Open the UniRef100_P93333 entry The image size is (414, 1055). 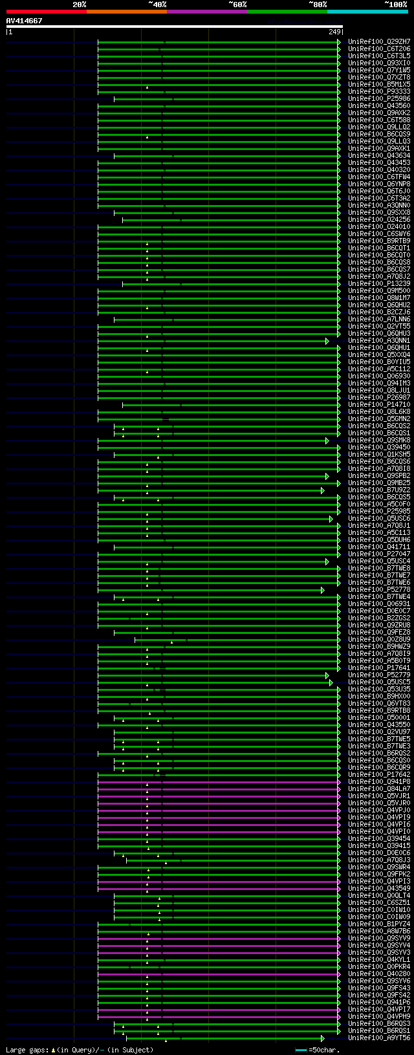coord(379,92)
